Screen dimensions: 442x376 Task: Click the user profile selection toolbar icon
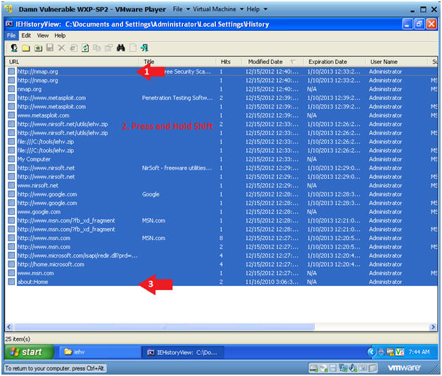click(x=14, y=48)
